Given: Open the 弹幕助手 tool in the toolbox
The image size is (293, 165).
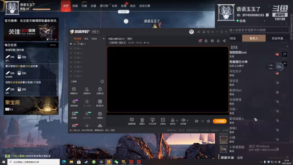Looking at the screenshot, I should click(74, 91).
